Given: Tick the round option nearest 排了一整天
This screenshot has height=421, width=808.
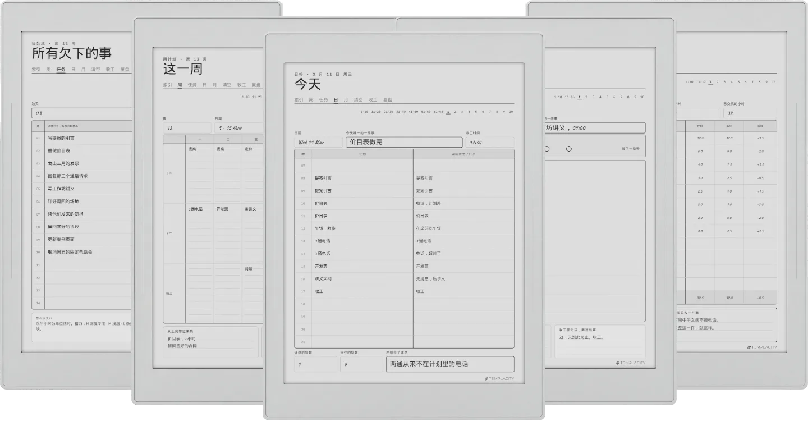Looking at the screenshot, I should coord(568,149).
